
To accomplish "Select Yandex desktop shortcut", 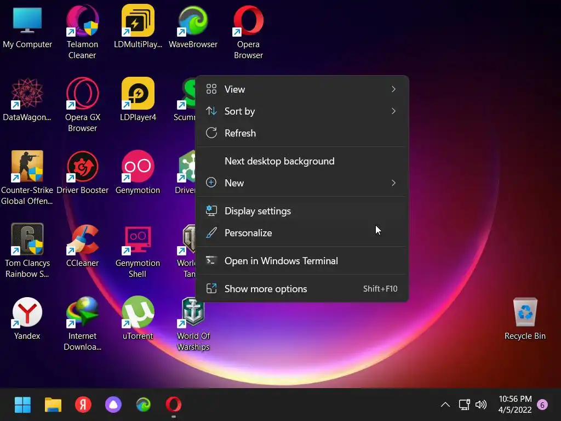I will click(27, 318).
